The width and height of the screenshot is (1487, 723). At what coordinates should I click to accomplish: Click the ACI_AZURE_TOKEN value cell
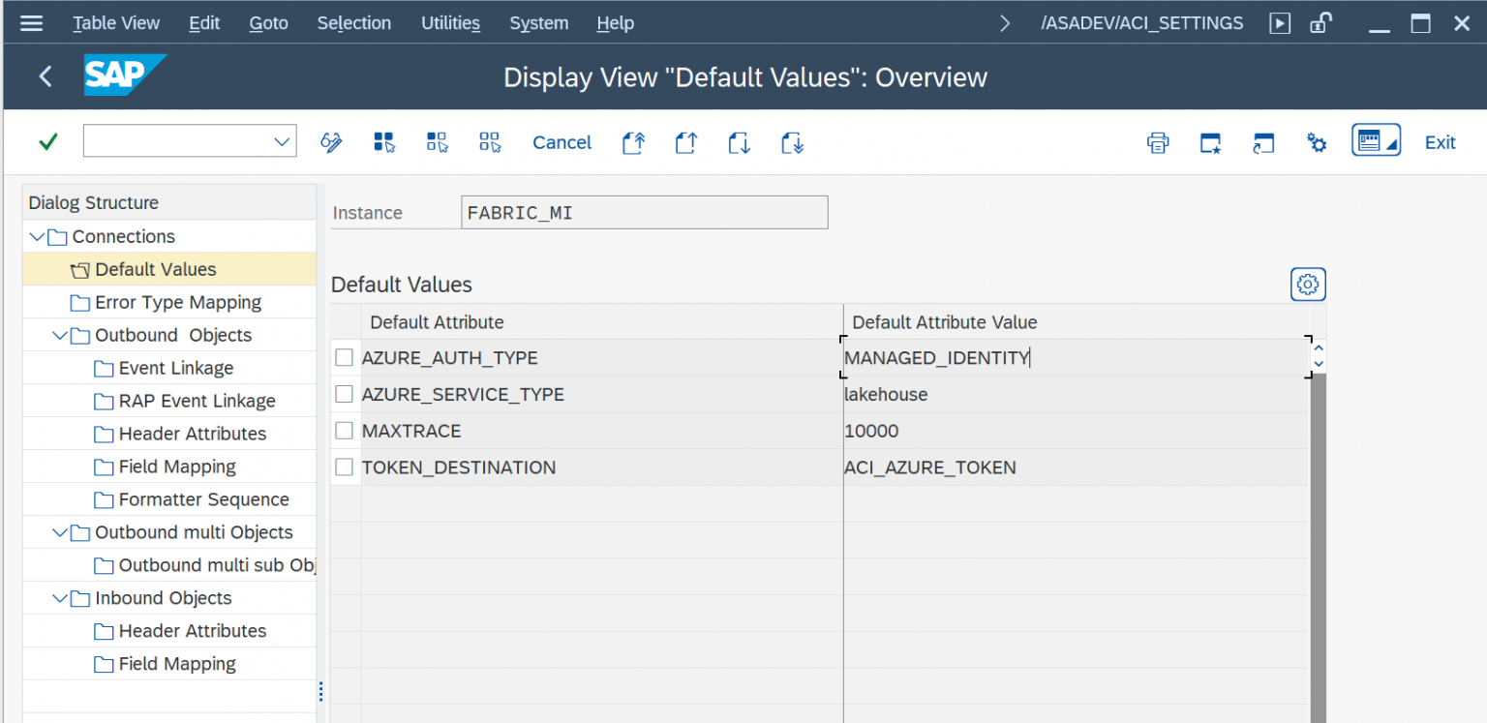(1076, 468)
